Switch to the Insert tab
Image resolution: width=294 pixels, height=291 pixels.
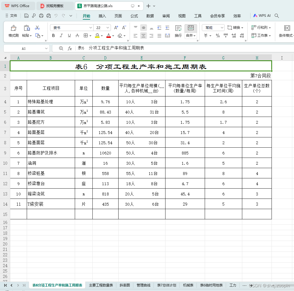click(x=102, y=16)
